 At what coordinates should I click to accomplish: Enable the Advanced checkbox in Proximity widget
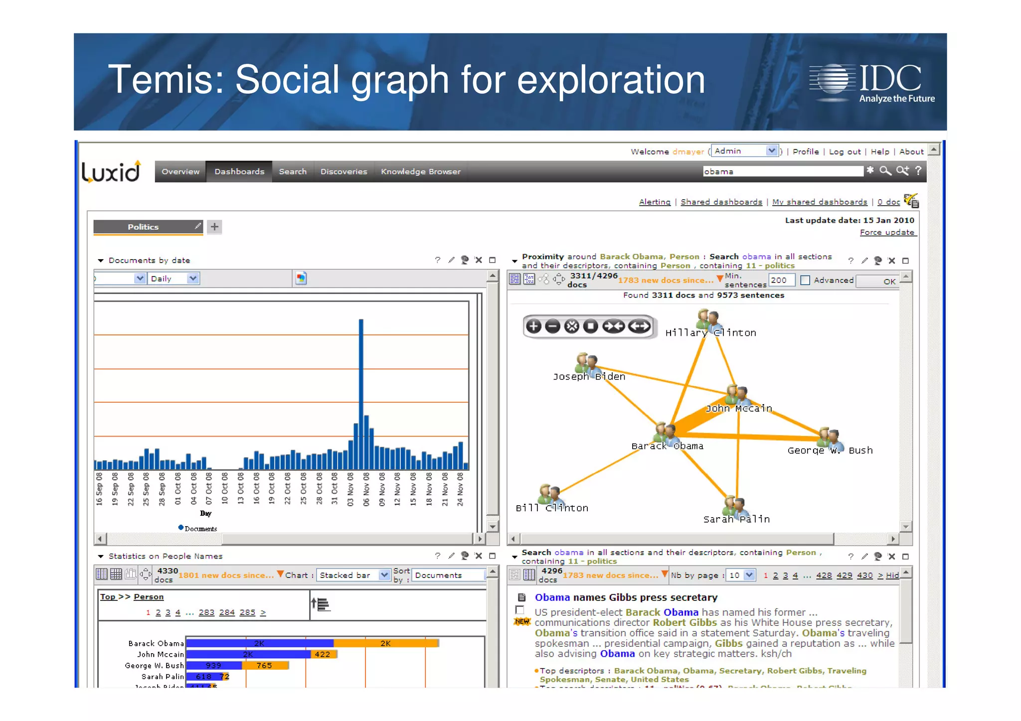tap(805, 280)
